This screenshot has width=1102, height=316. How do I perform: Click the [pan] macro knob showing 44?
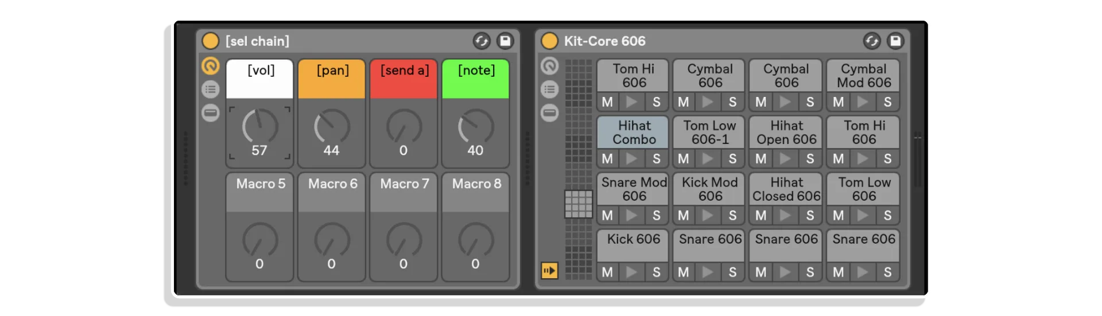(x=332, y=127)
